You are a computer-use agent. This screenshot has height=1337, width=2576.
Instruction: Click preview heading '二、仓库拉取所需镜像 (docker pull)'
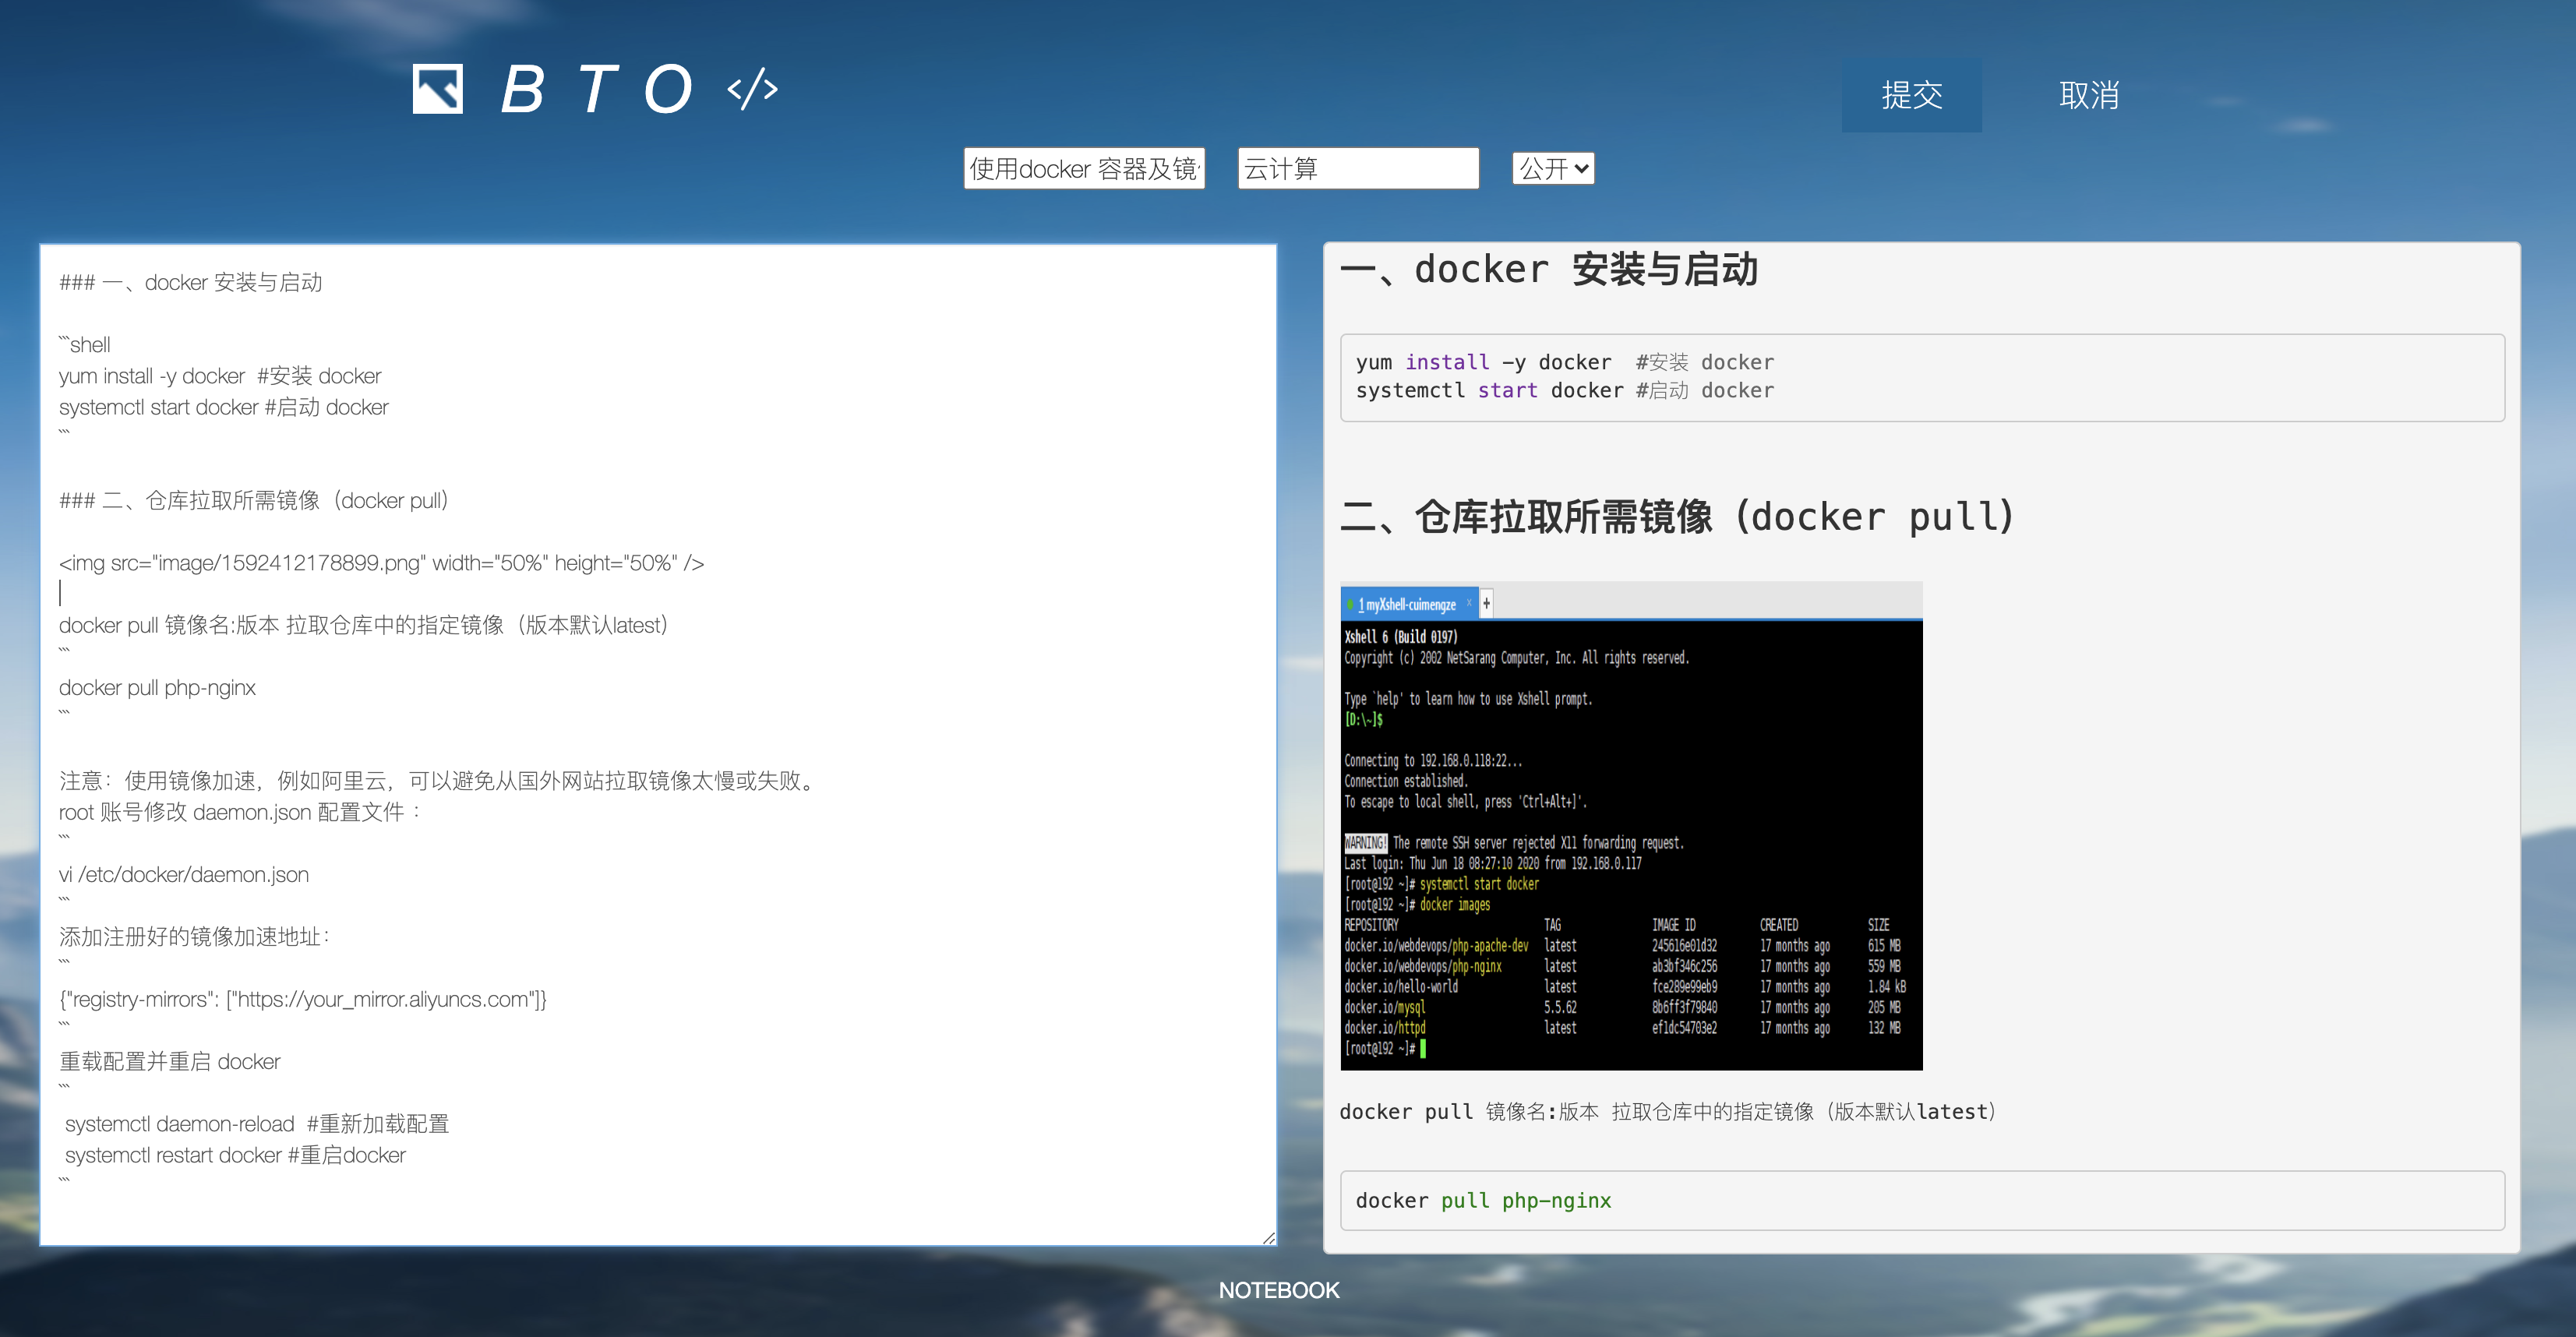(1677, 517)
